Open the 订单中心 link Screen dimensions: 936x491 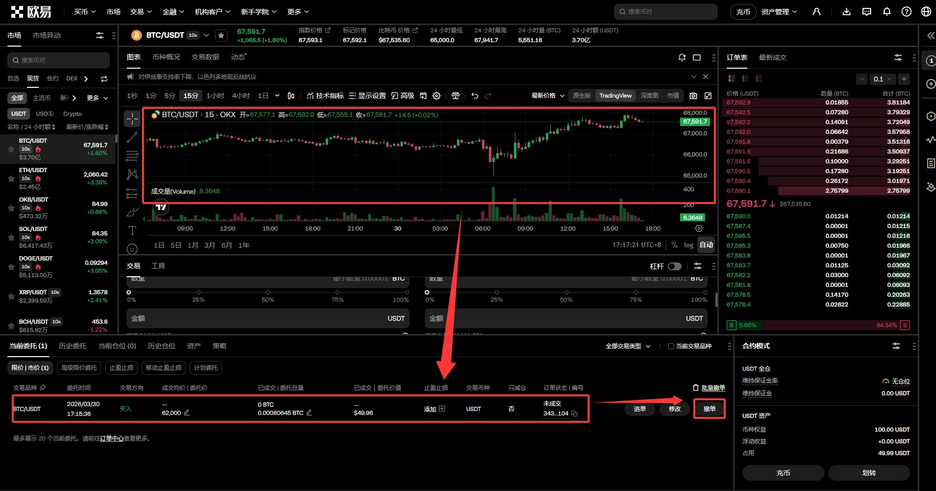pos(112,439)
